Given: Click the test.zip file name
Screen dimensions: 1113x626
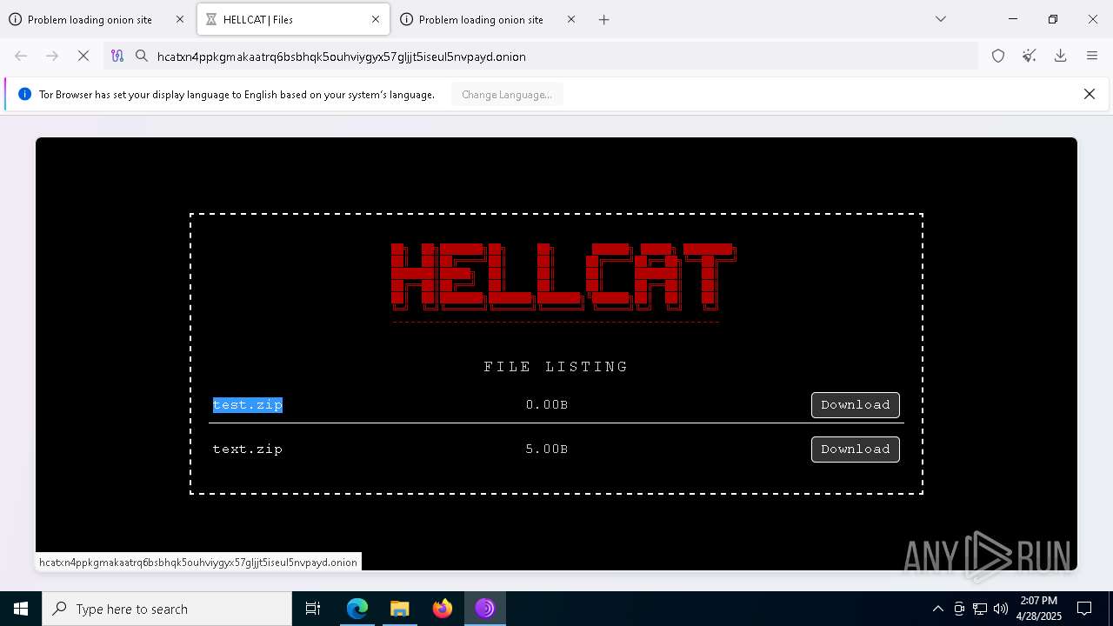Looking at the screenshot, I should (x=248, y=405).
